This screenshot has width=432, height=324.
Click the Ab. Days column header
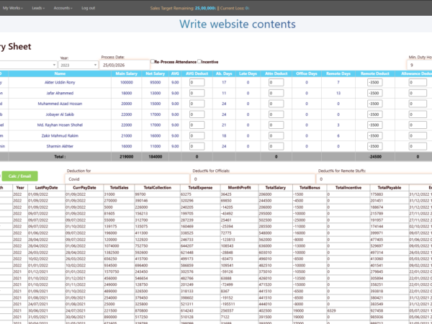tap(224, 73)
